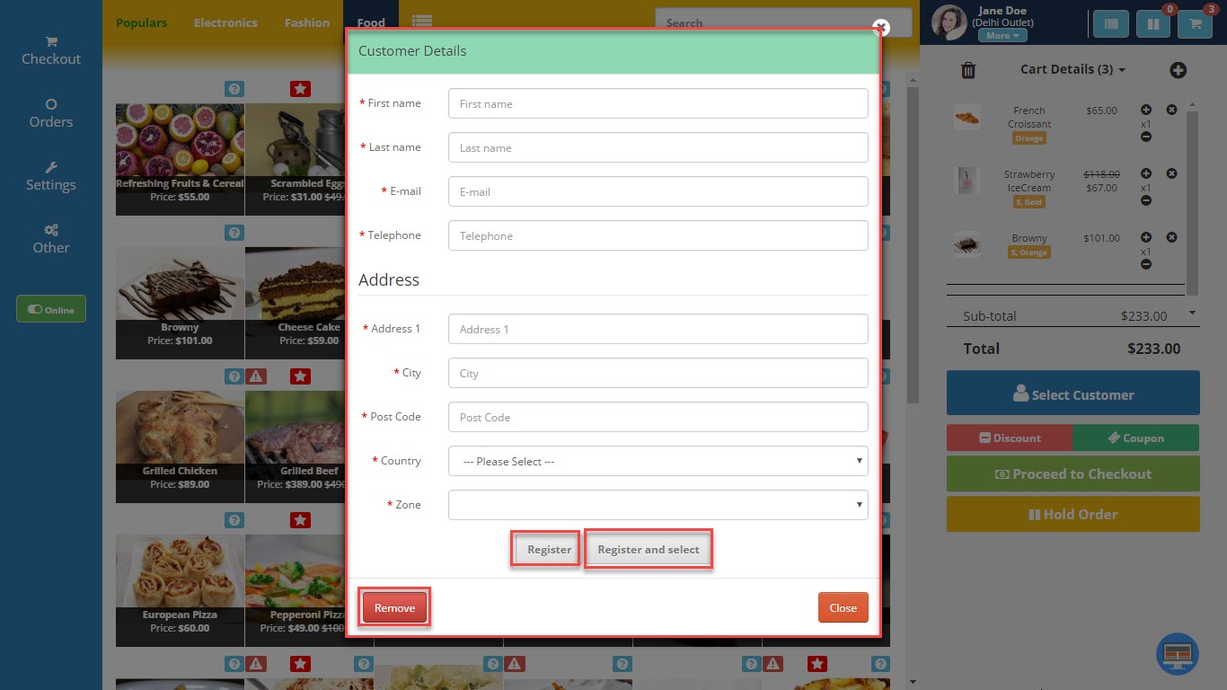
Task: Click the monitor icon at bottom right
Action: pos(1178,655)
